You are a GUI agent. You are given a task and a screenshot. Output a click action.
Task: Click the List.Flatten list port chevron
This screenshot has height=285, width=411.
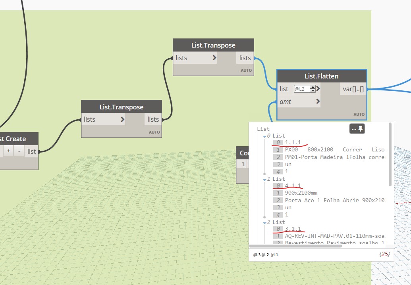click(x=318, y=89)
